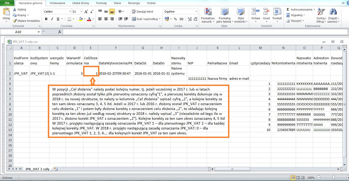The height and width of the screenshot is (181, 349).
Task: Toggle underline formatting
Action: coord(58,19)
